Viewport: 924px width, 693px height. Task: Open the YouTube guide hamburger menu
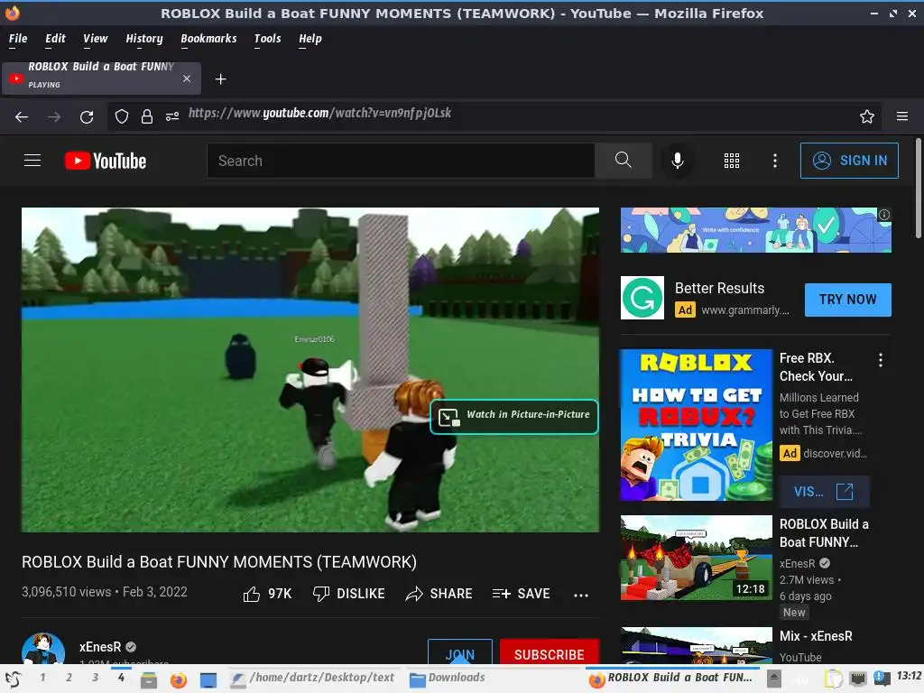[32, 161]
